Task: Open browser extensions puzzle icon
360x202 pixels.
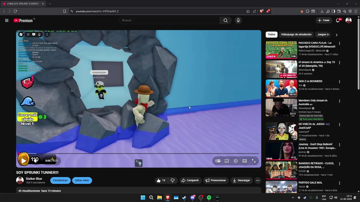Action: [x=307, y=11]
